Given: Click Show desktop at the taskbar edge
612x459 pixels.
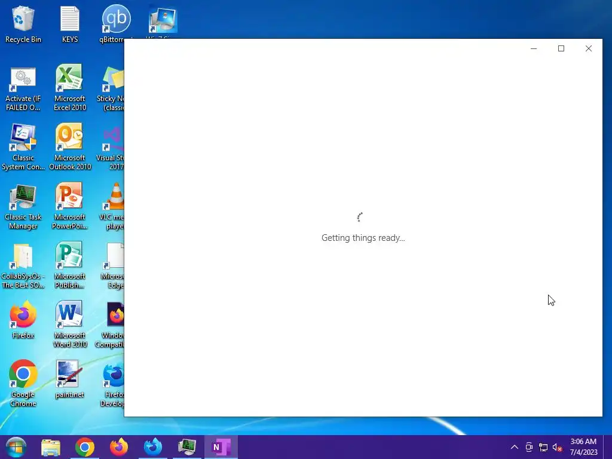Looking at the screenshot, I should (608, 447).
